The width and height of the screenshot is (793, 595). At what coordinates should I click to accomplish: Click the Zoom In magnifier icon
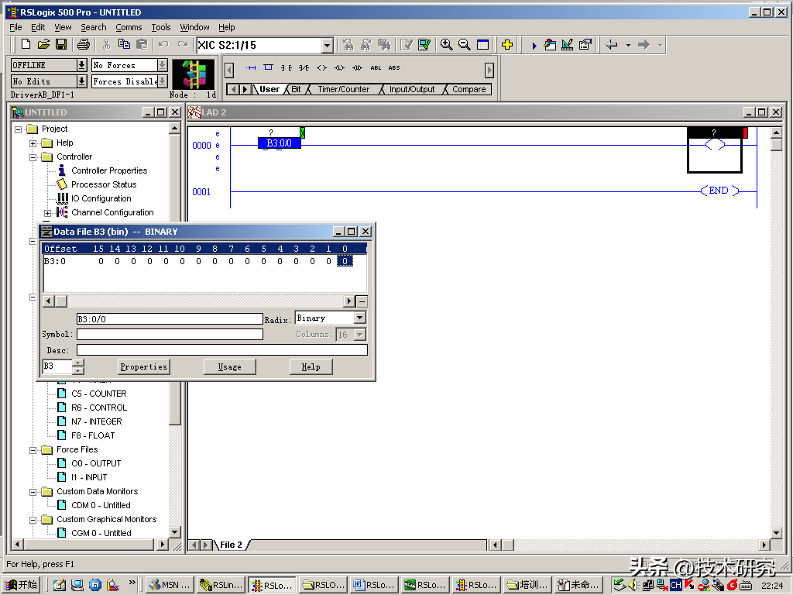click(447, 45)
